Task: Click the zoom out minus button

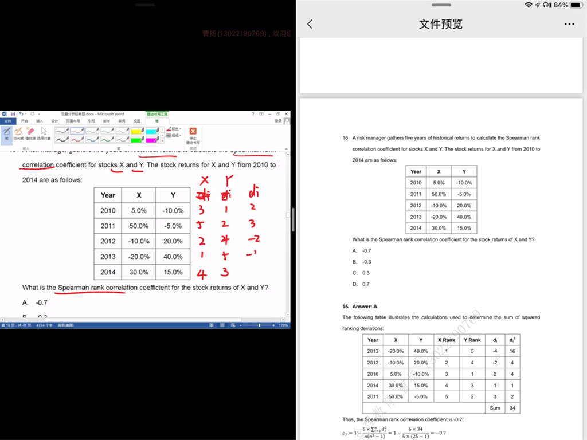Action: click(241, 325)
